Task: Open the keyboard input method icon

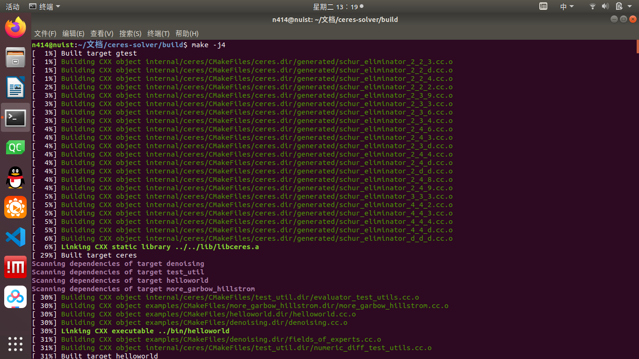Action: point(543,7)
